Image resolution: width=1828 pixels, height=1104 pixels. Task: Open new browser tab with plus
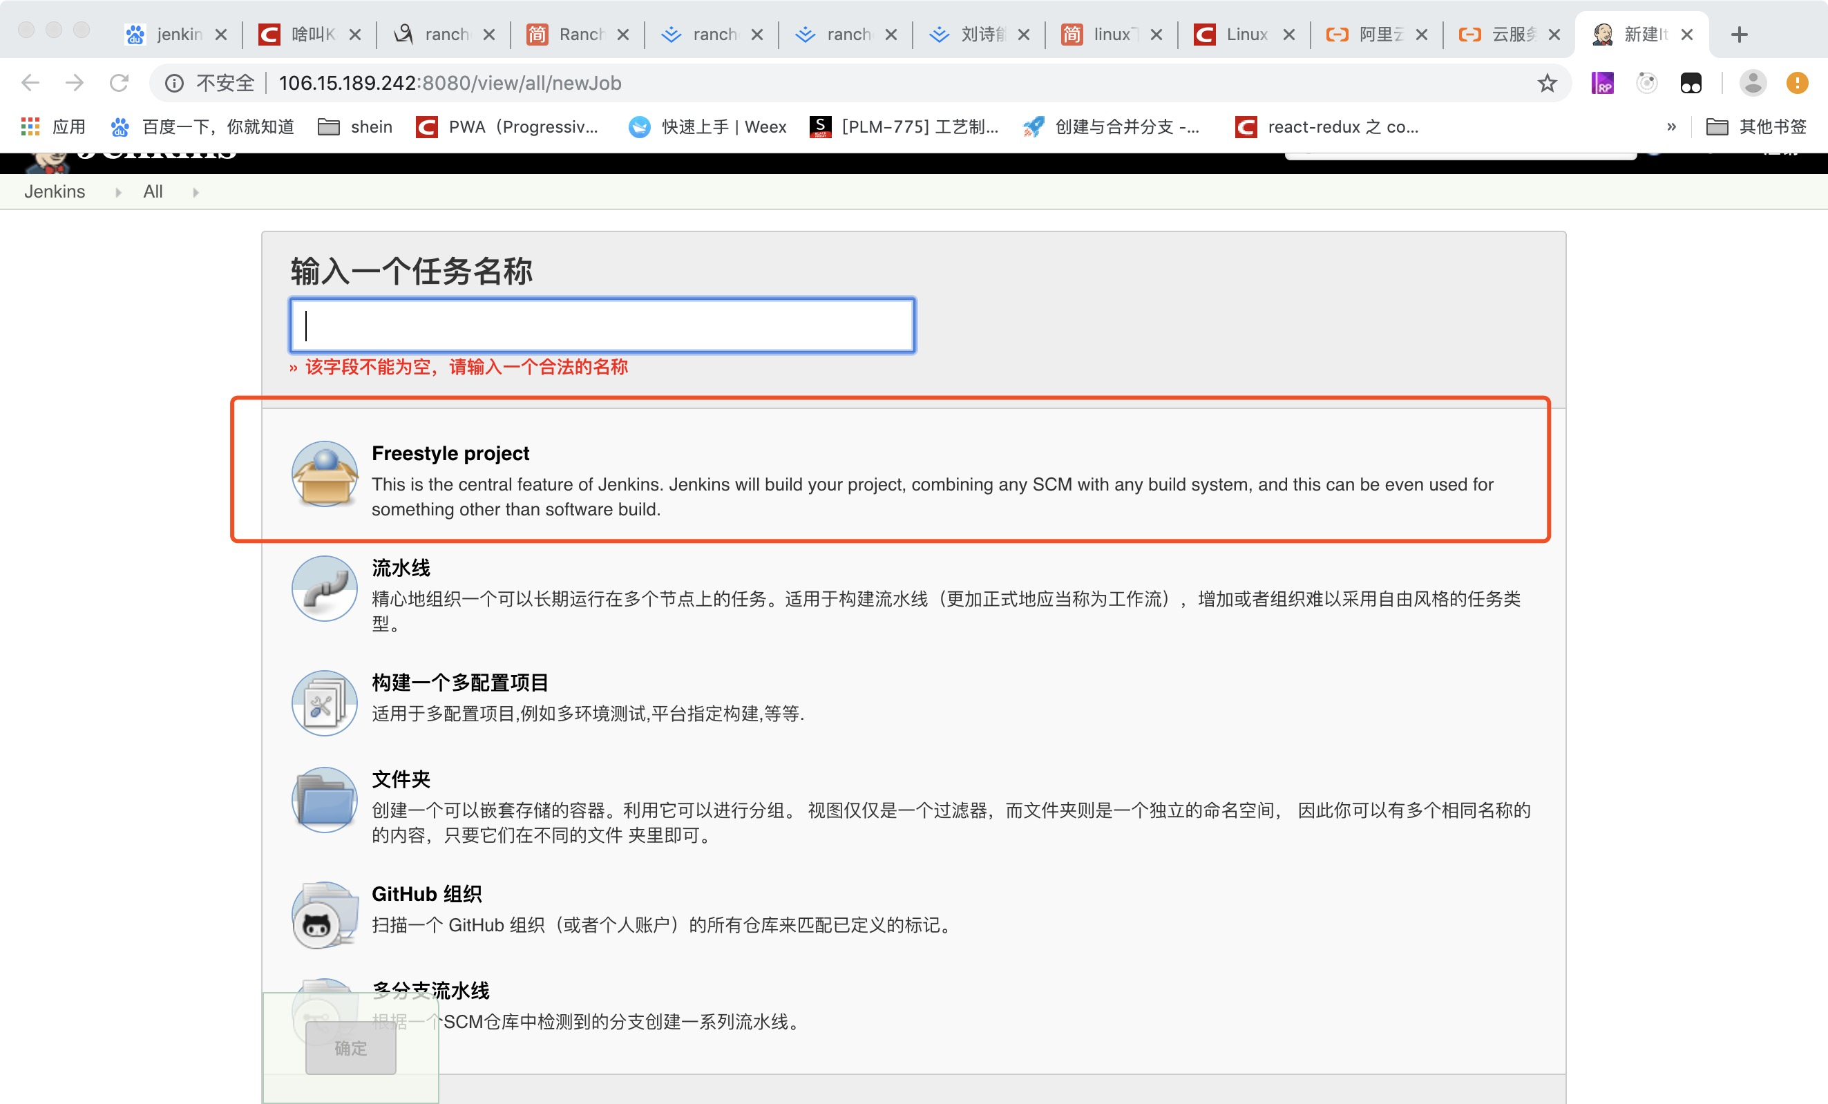pyautogui.click(x=1739, y=34)
